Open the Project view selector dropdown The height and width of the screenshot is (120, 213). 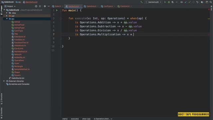click(10, 6)
